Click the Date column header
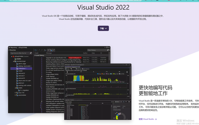199x125 pixels. tap(93, 53)
